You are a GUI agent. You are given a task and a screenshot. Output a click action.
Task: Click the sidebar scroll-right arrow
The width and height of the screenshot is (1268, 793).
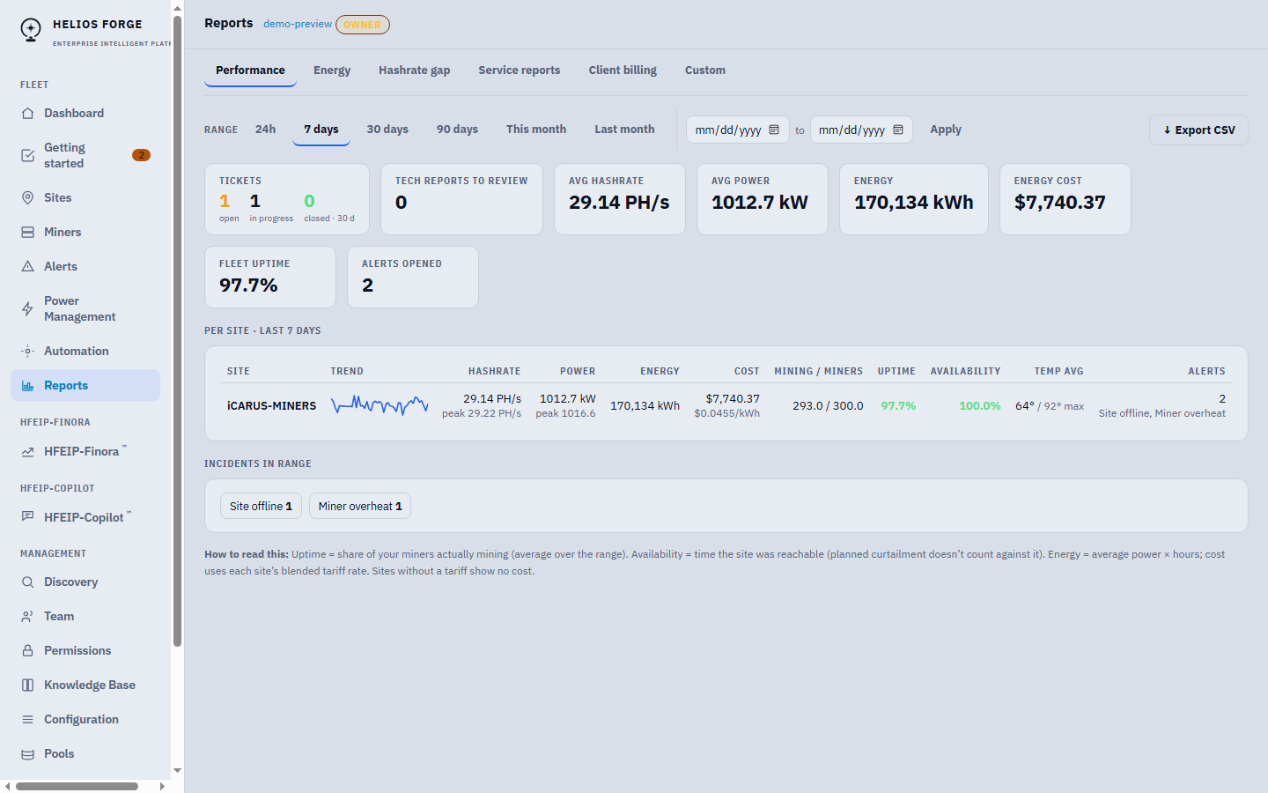pyautogui.click(x=162, y=786)
